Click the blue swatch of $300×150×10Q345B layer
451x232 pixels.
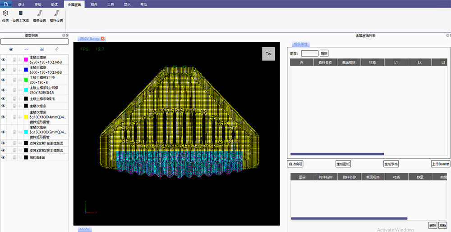[26, 70]
